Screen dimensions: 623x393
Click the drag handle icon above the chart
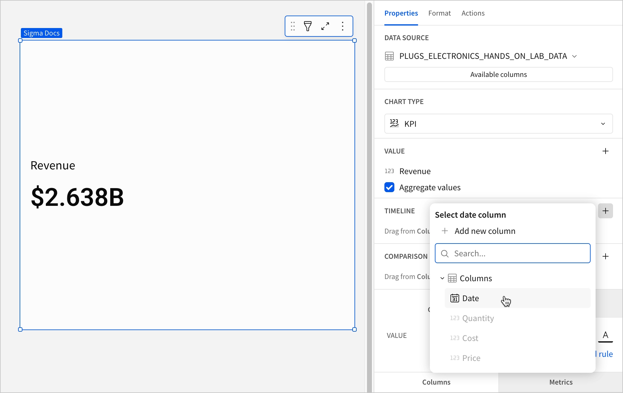point(293,26)
